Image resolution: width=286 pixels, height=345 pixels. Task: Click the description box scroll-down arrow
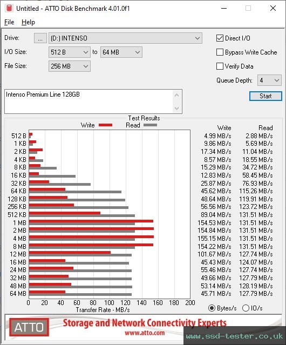177,108
